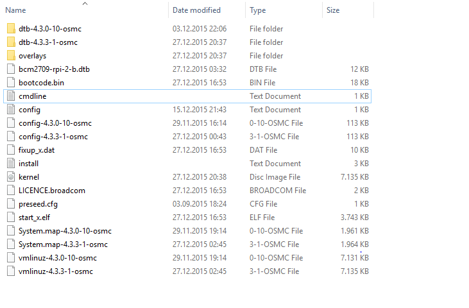Click the type DTB File

[263, 69]
